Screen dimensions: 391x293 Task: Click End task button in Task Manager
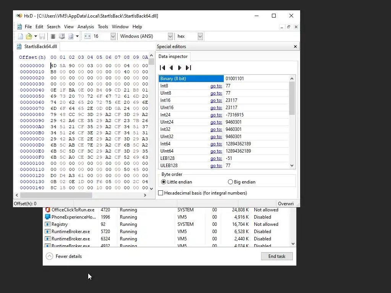277,256
